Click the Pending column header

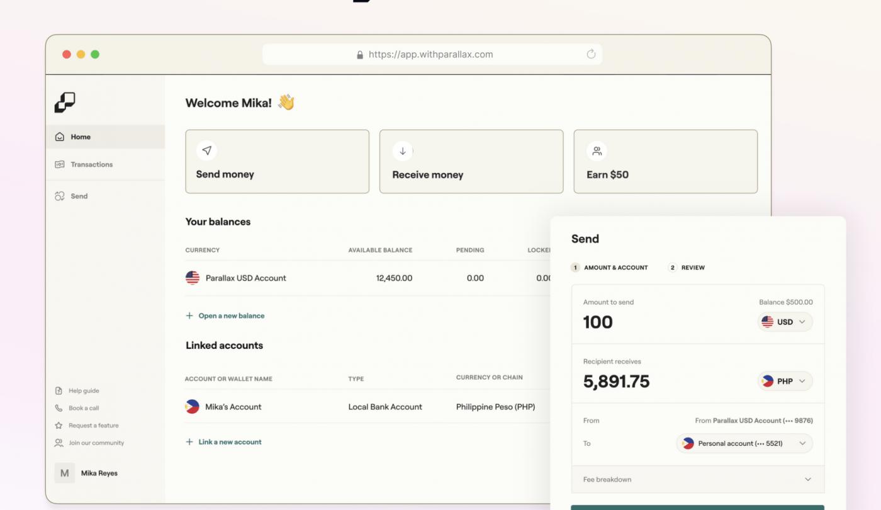470,250
